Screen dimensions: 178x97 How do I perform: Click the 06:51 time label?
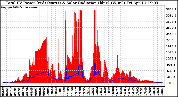click(7, 92)
